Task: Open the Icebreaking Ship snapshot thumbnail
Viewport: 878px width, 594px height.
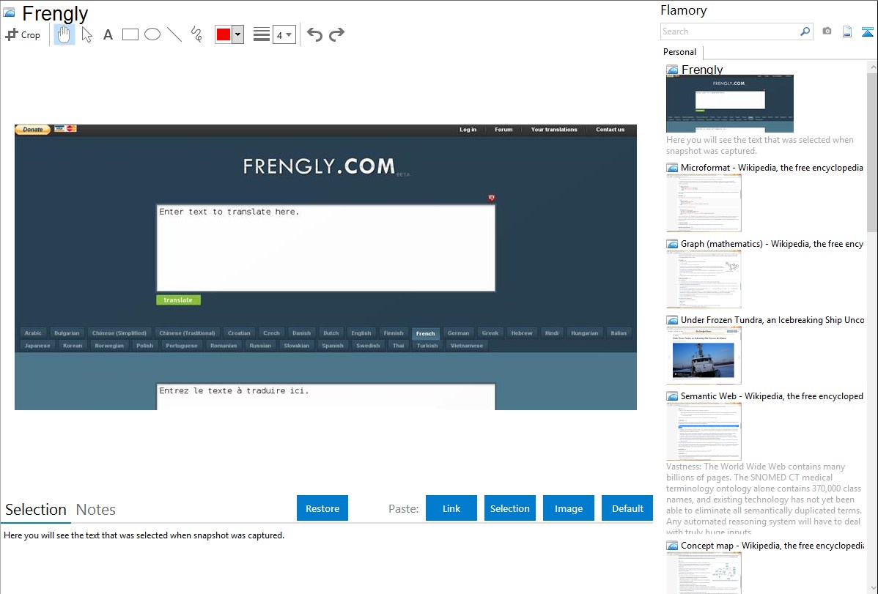Action: pyautogui.click(x=704, y=355)
